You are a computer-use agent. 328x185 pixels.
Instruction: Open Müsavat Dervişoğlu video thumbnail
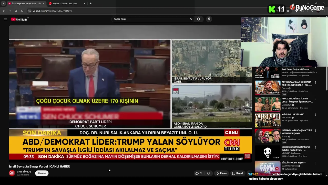tap(268, 73)
